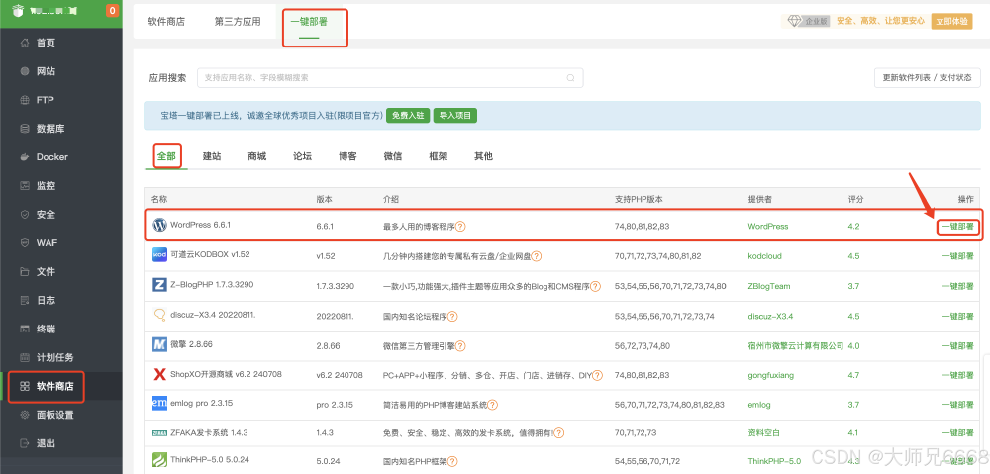
Task: Click the discuz app logo icon
Action: [159, 315]
